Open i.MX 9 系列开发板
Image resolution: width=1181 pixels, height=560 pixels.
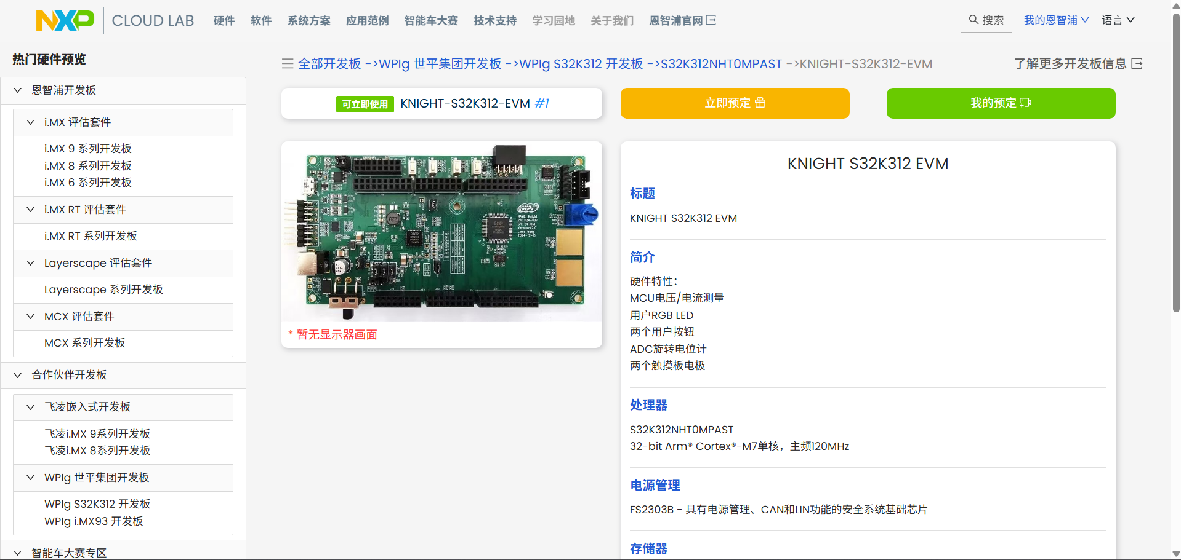point(88,149)
